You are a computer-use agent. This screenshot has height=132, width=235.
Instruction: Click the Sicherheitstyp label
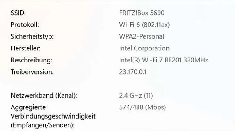(x=32, y=36)
